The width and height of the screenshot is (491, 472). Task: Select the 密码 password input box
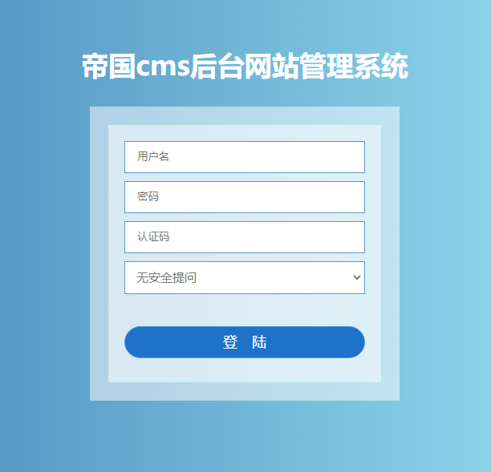click(245, 197)
